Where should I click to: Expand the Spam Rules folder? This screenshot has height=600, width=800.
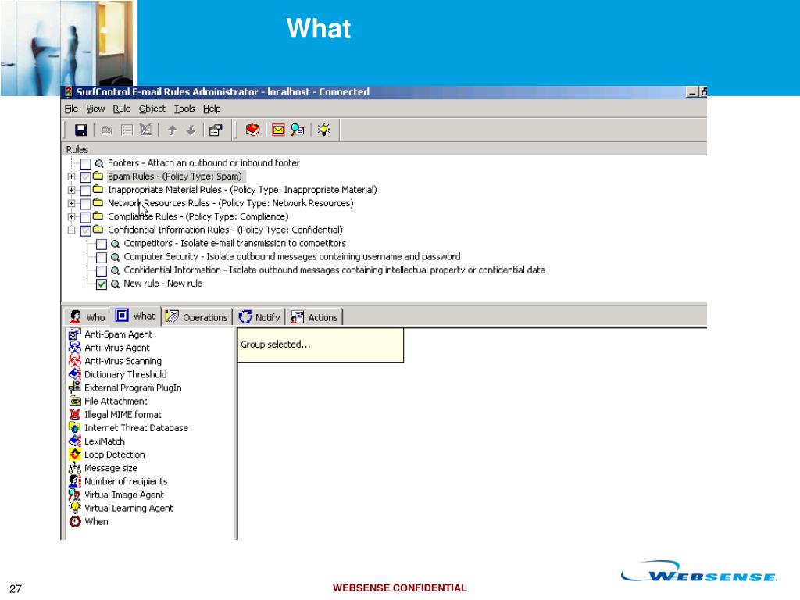71,177
